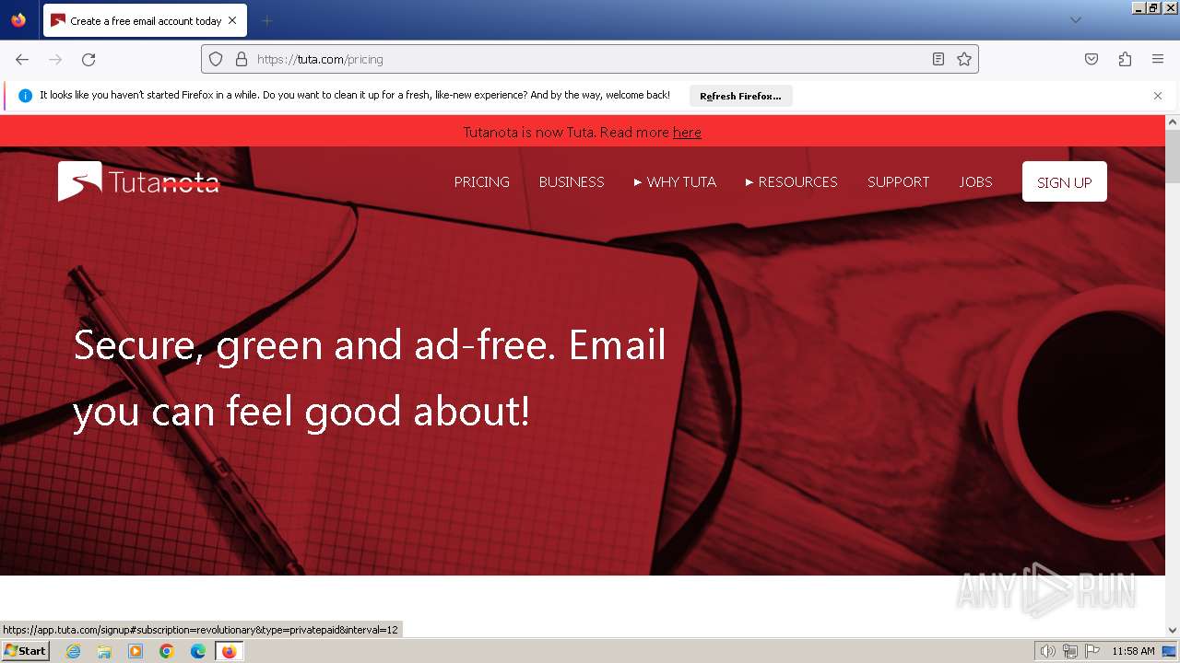The width and height of the screenshot is (1180, 663).
Task: Open the PRICING nav item
Action: tap(481, 182)
